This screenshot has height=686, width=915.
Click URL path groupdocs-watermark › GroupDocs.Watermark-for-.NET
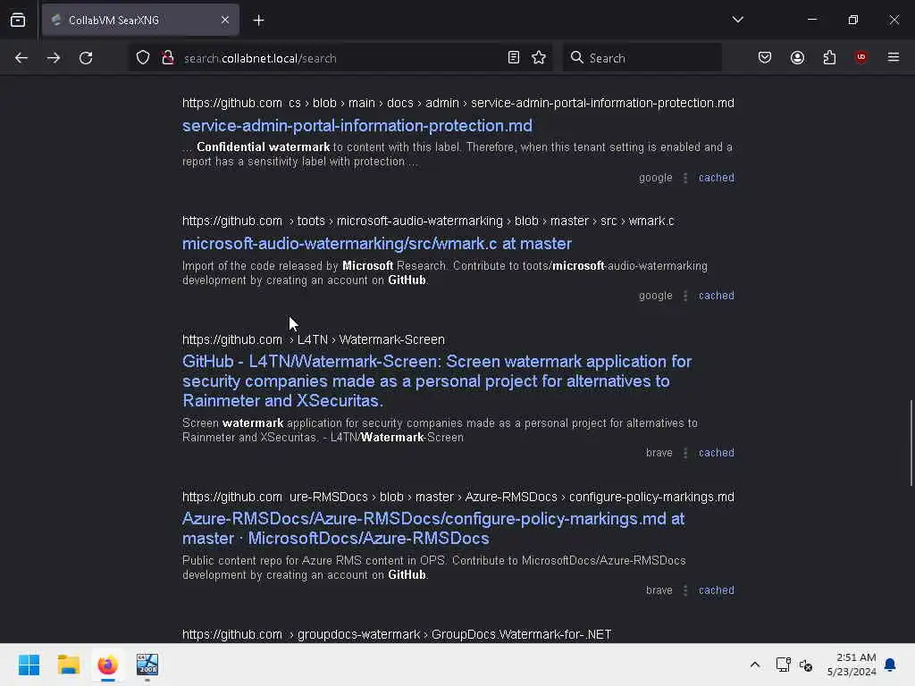pyautogui.click(x=397, y=634)
